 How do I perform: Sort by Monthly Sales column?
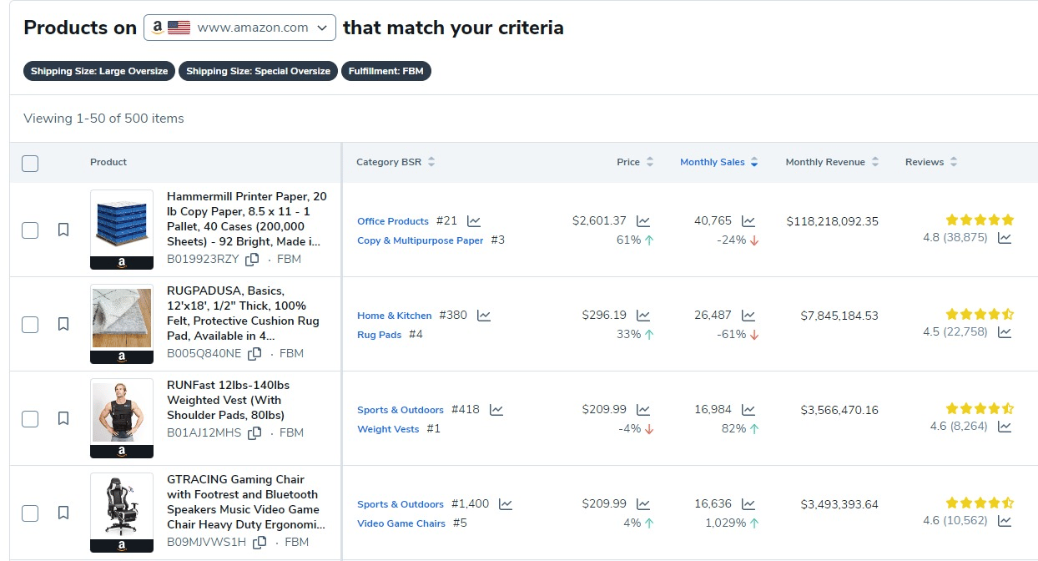click(718, 162)
